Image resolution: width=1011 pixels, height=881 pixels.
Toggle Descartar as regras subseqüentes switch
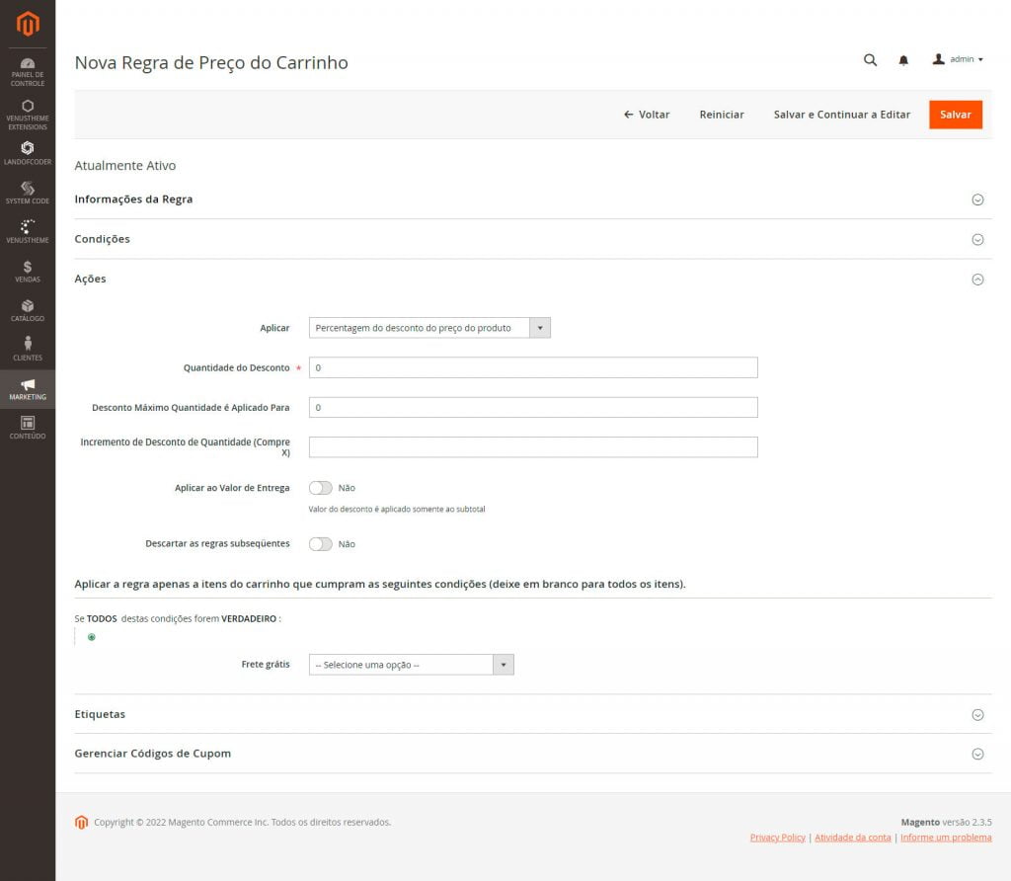320,544
